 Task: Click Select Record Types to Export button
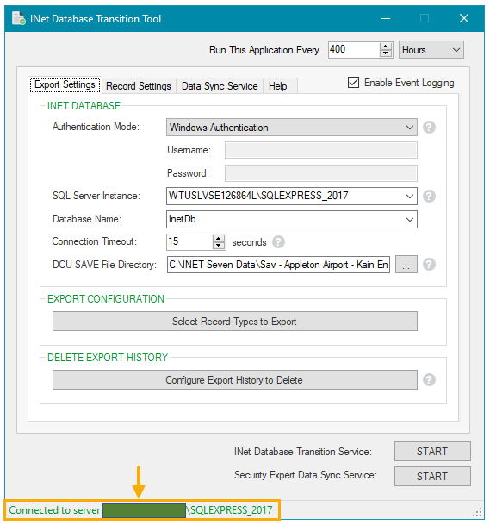click(x=235, y=322)
